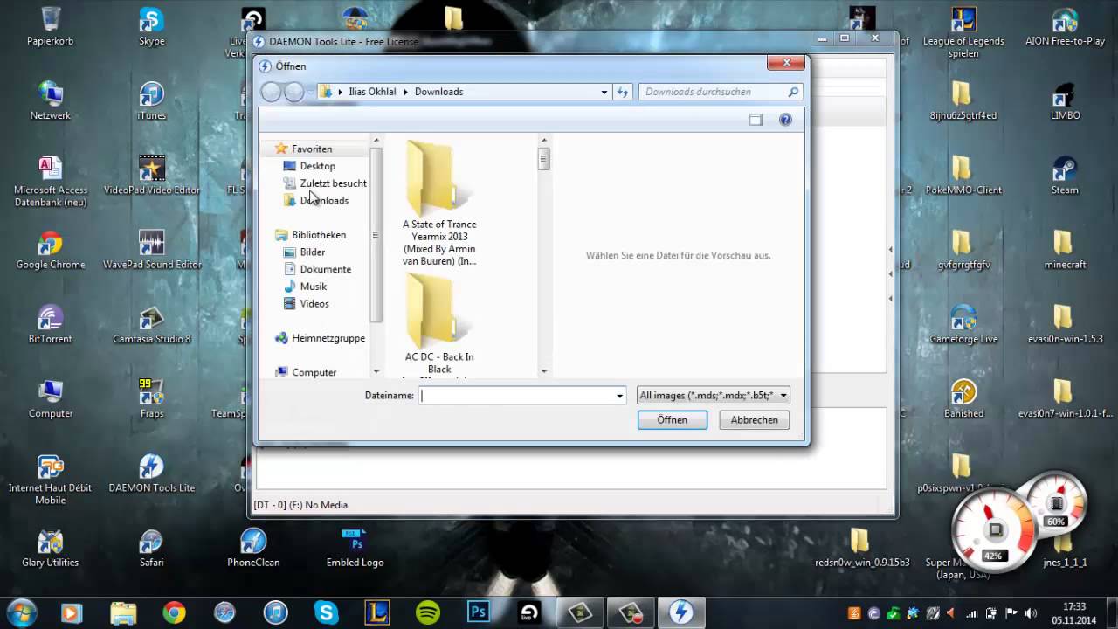Click the PhoneClean desktop icon
Screen dimensions: 1118x629
click(253, 549)
